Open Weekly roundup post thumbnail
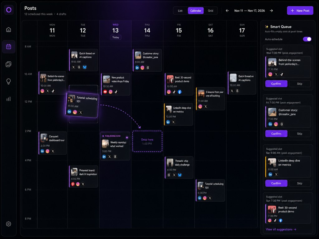Image resolution: width=319 pixels, height=239 pixels. coord(105,144)
